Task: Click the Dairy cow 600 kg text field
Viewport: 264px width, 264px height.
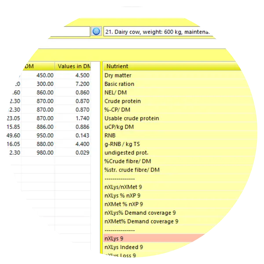Action: pos(158,32)
